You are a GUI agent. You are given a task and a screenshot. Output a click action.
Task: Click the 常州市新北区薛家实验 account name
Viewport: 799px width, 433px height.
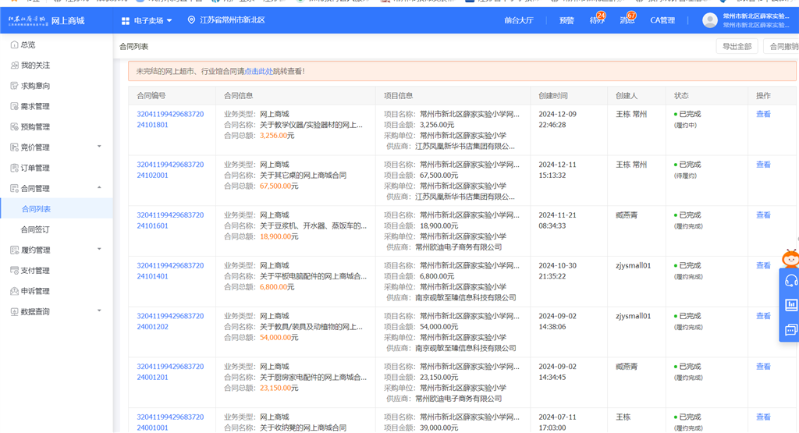(756, 16)
